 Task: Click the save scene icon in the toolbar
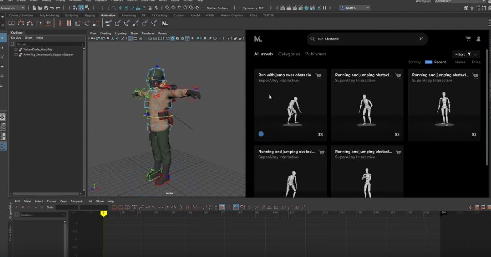tap(46, 8)
